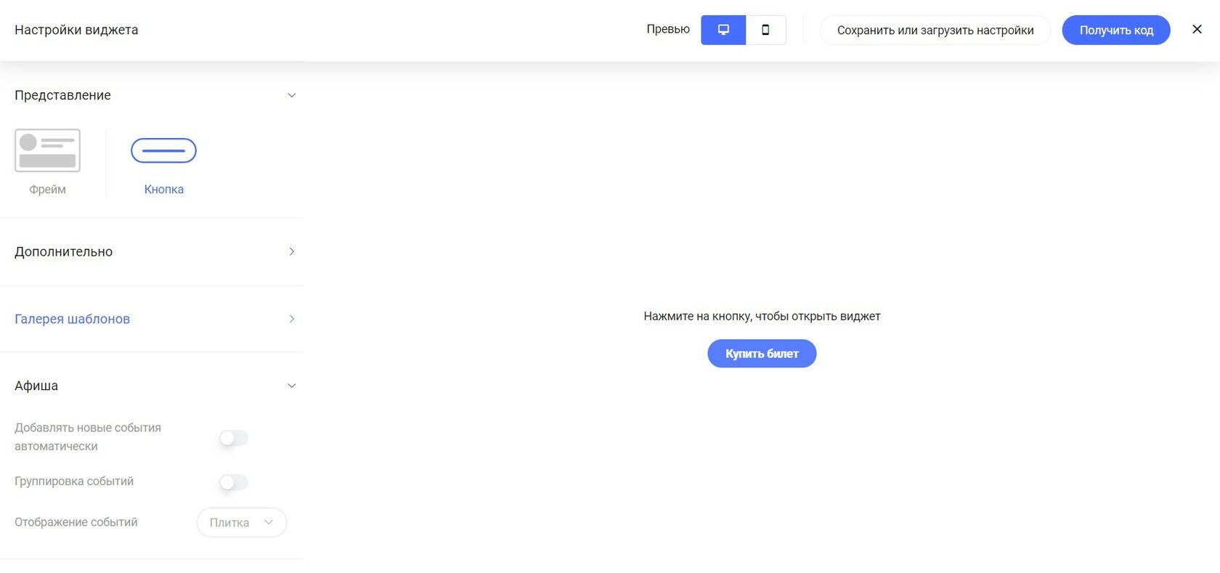Click the 'Получить код' button
Image resolution: width=1220 pixels, height=573 pixels.
click(x=1116, y=30)
